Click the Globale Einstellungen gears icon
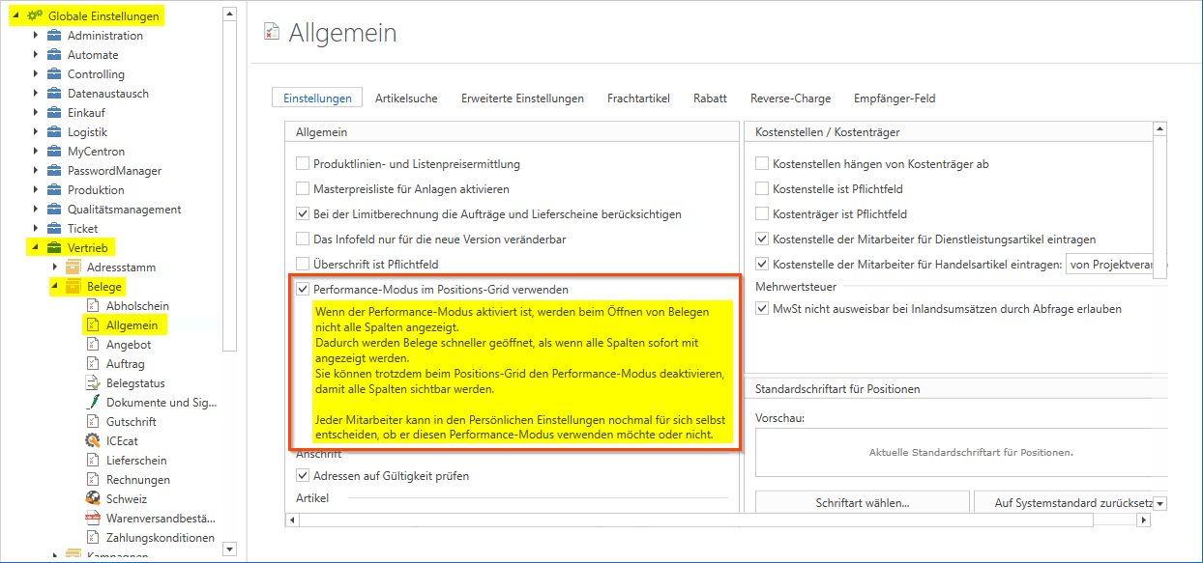This screenshot has width=1203, height=563. [36, 16]
